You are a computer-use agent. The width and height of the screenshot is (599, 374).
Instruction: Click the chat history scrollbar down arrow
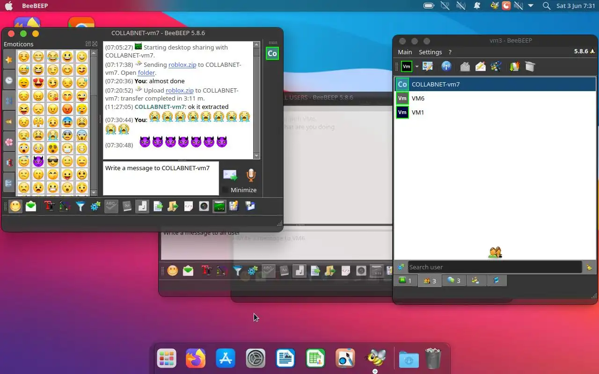tap(256, 156)
